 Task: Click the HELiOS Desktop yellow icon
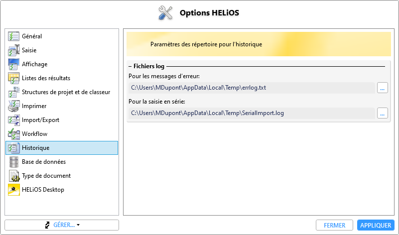pos(14,190)
